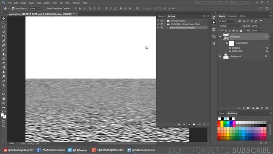Screen dimensions: 273x154
Task: Click Reflection layer thumbnail
Action: pyautogui.click(x=226, y=37)
